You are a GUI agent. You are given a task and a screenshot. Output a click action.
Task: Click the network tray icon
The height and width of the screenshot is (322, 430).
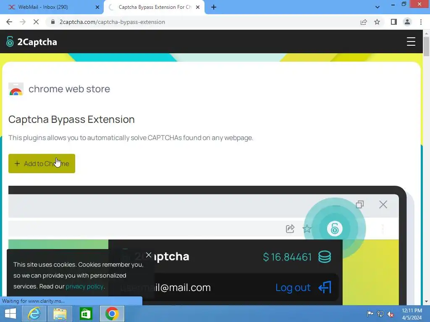click(380, 314)
